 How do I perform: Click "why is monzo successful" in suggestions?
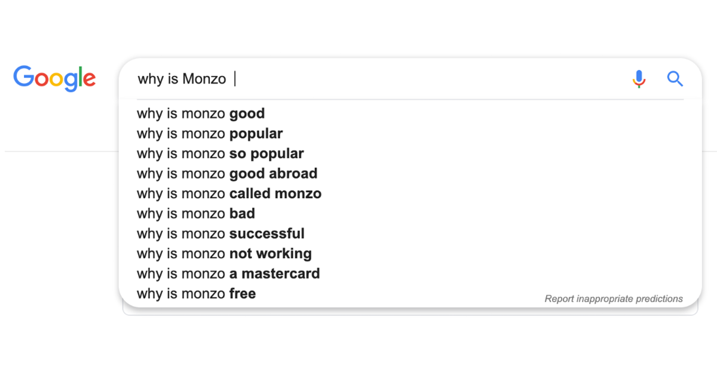221,233
